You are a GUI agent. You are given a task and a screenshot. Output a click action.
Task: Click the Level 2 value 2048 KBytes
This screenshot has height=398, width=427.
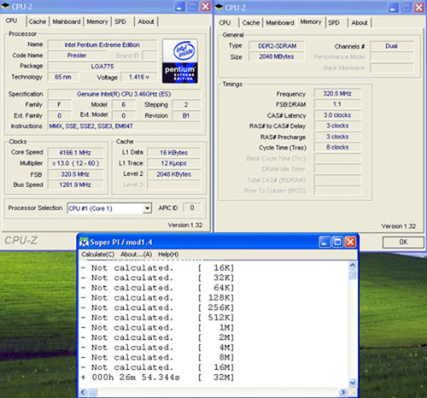tap(173, 174)
